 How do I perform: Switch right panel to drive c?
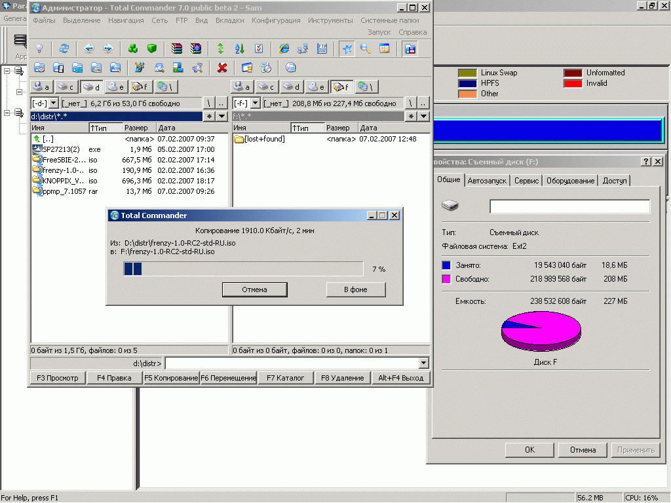(x=267, y=87)
